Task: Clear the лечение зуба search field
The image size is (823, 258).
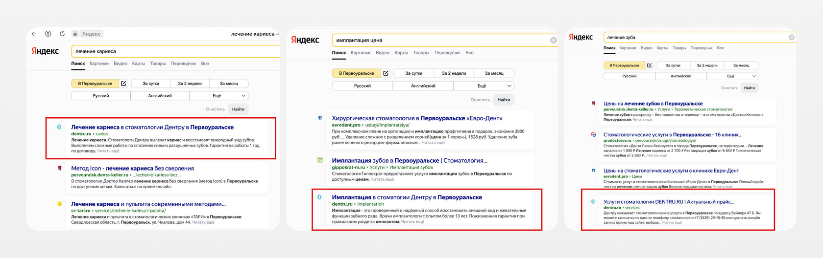Action: pos(792,37)
